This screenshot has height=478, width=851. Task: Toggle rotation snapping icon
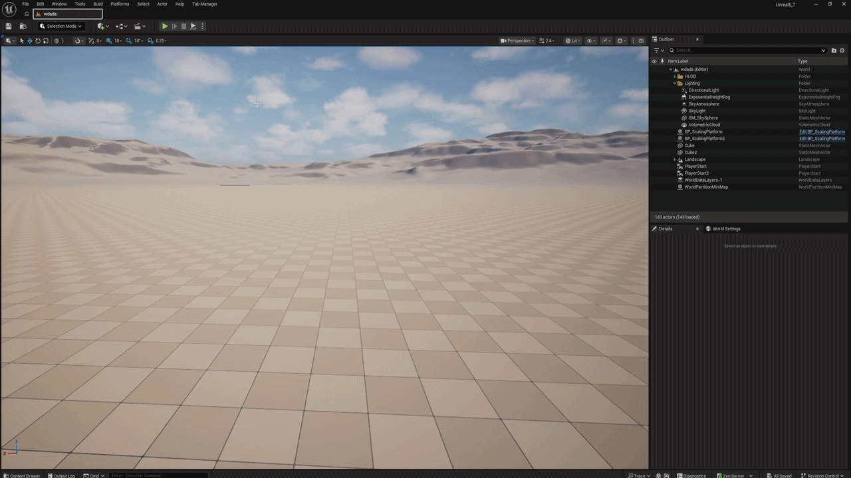(x=129, y=40)
